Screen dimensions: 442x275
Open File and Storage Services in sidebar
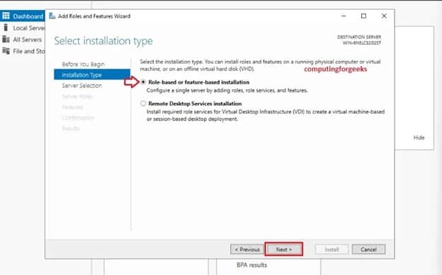(x=23, y=51)
